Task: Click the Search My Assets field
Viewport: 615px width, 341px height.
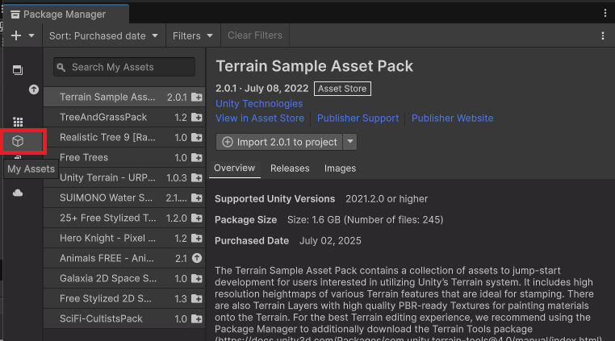Action: (x=124, y=67)
